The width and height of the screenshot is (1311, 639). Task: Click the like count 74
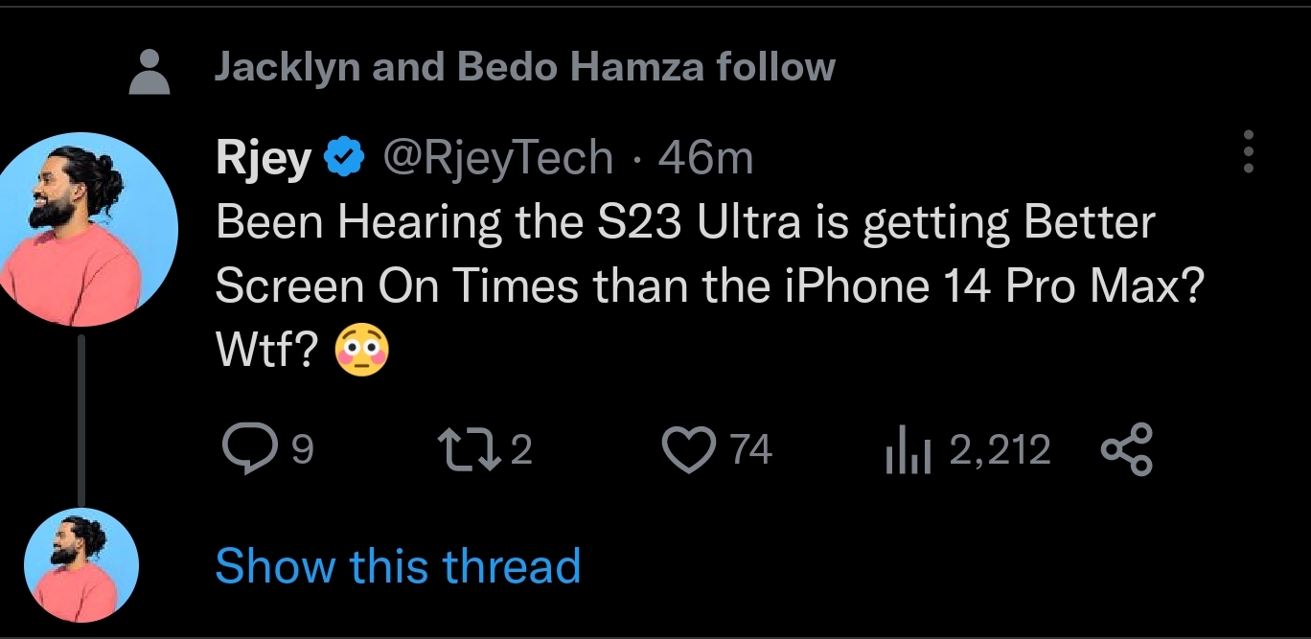click(750, 450)
